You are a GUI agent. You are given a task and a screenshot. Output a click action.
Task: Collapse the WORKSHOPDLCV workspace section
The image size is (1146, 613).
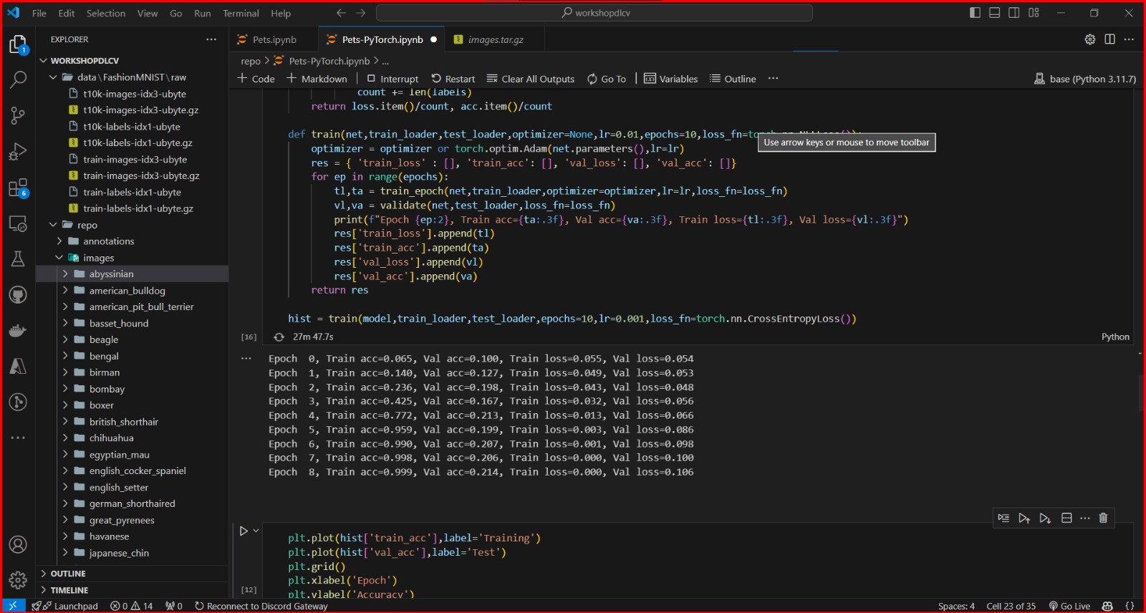point(133,61)
